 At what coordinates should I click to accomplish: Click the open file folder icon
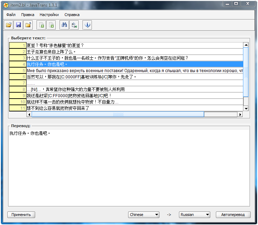click(x=9, y=25)
